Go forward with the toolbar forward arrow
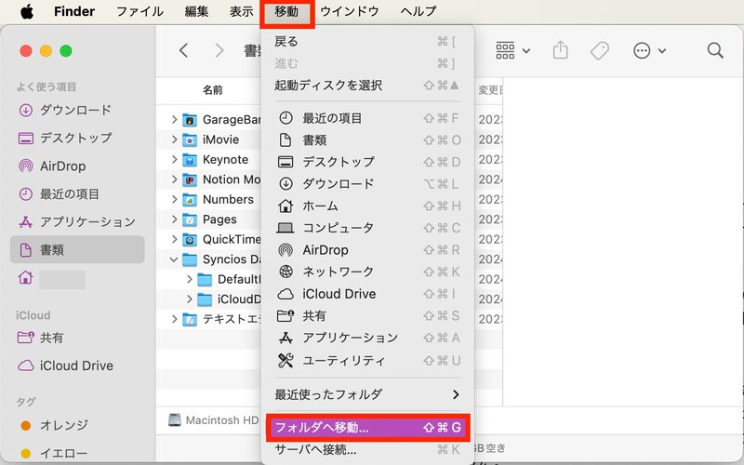This screenshot has width=744, height=465. [219, 50]
